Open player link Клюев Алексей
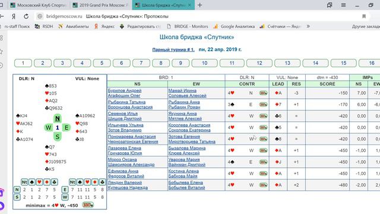380x214 pixels. (184, 153)
